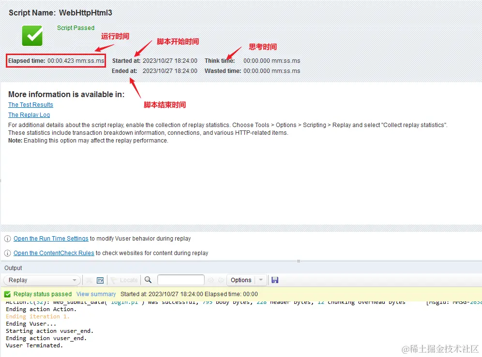This screenshot has height=357, width=482.
Task: Select the 'Ending action Action.' log line
Action: 41,309
